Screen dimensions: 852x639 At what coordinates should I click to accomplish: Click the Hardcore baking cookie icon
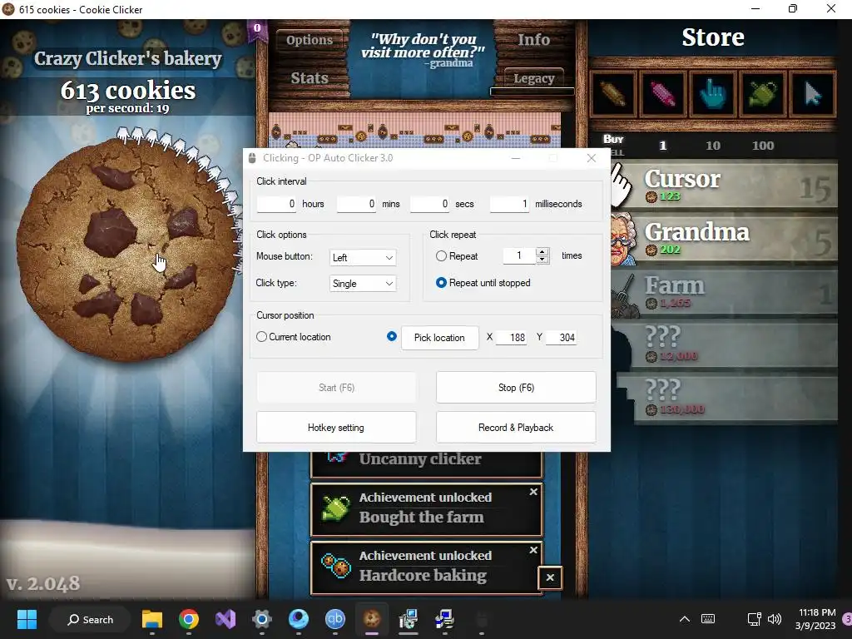(x=335, y=566)
